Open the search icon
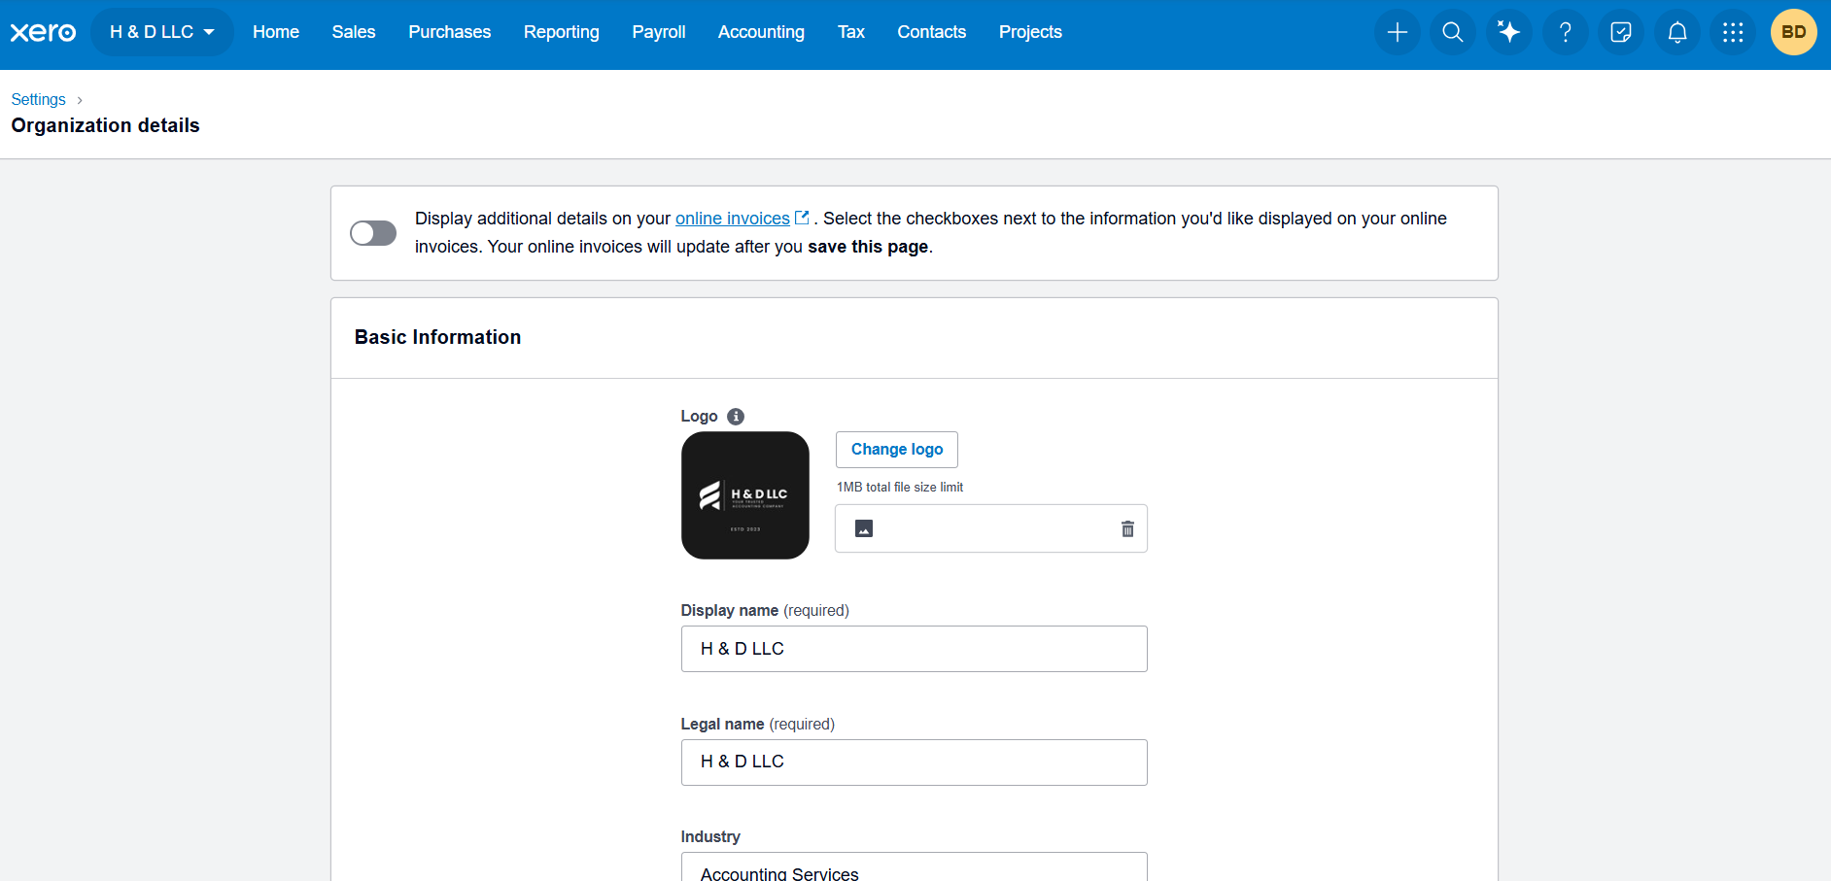The height and width of the screenshot is (881, 1831). coord(1453,32)
